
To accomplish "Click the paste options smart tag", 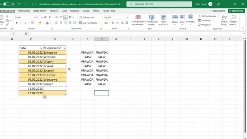I will point(45,98).
